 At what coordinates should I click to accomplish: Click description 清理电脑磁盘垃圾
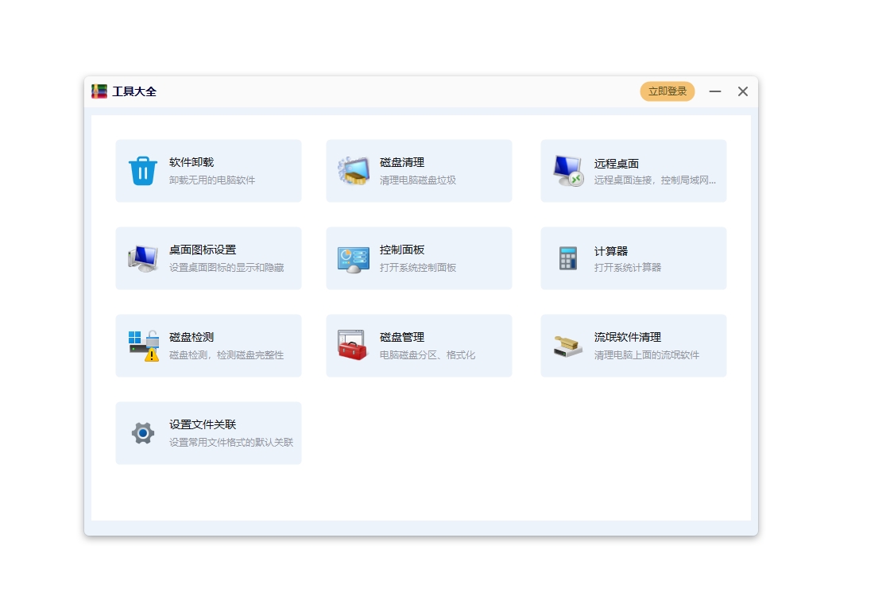click(x=418, y=180)
